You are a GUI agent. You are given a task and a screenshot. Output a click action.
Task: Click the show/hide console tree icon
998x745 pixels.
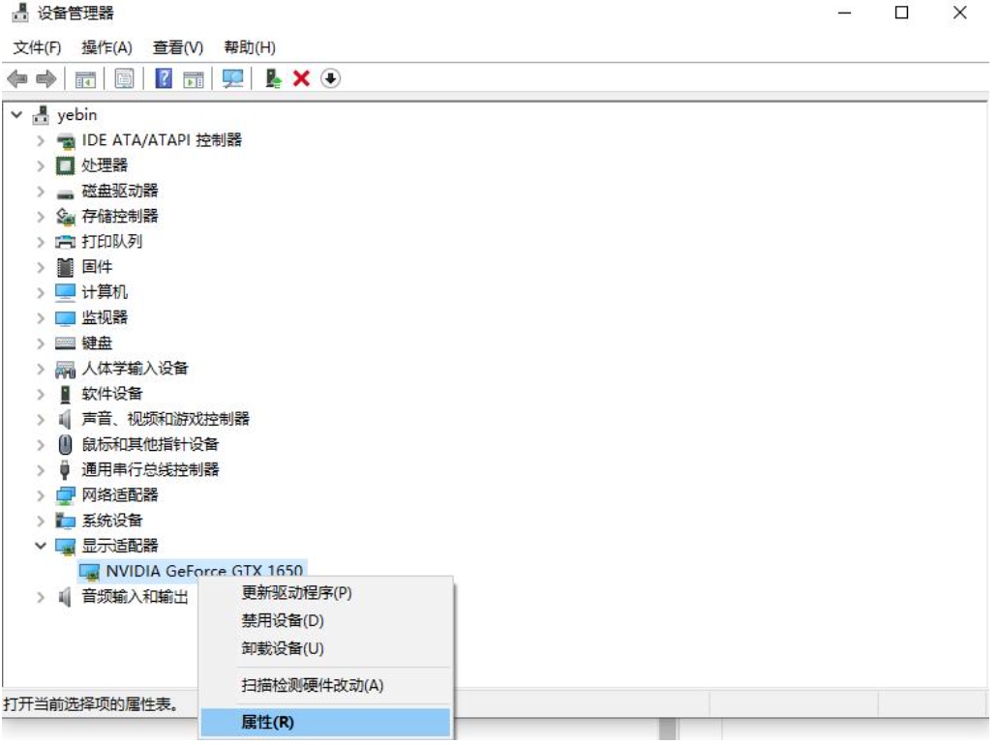(85, 79)
